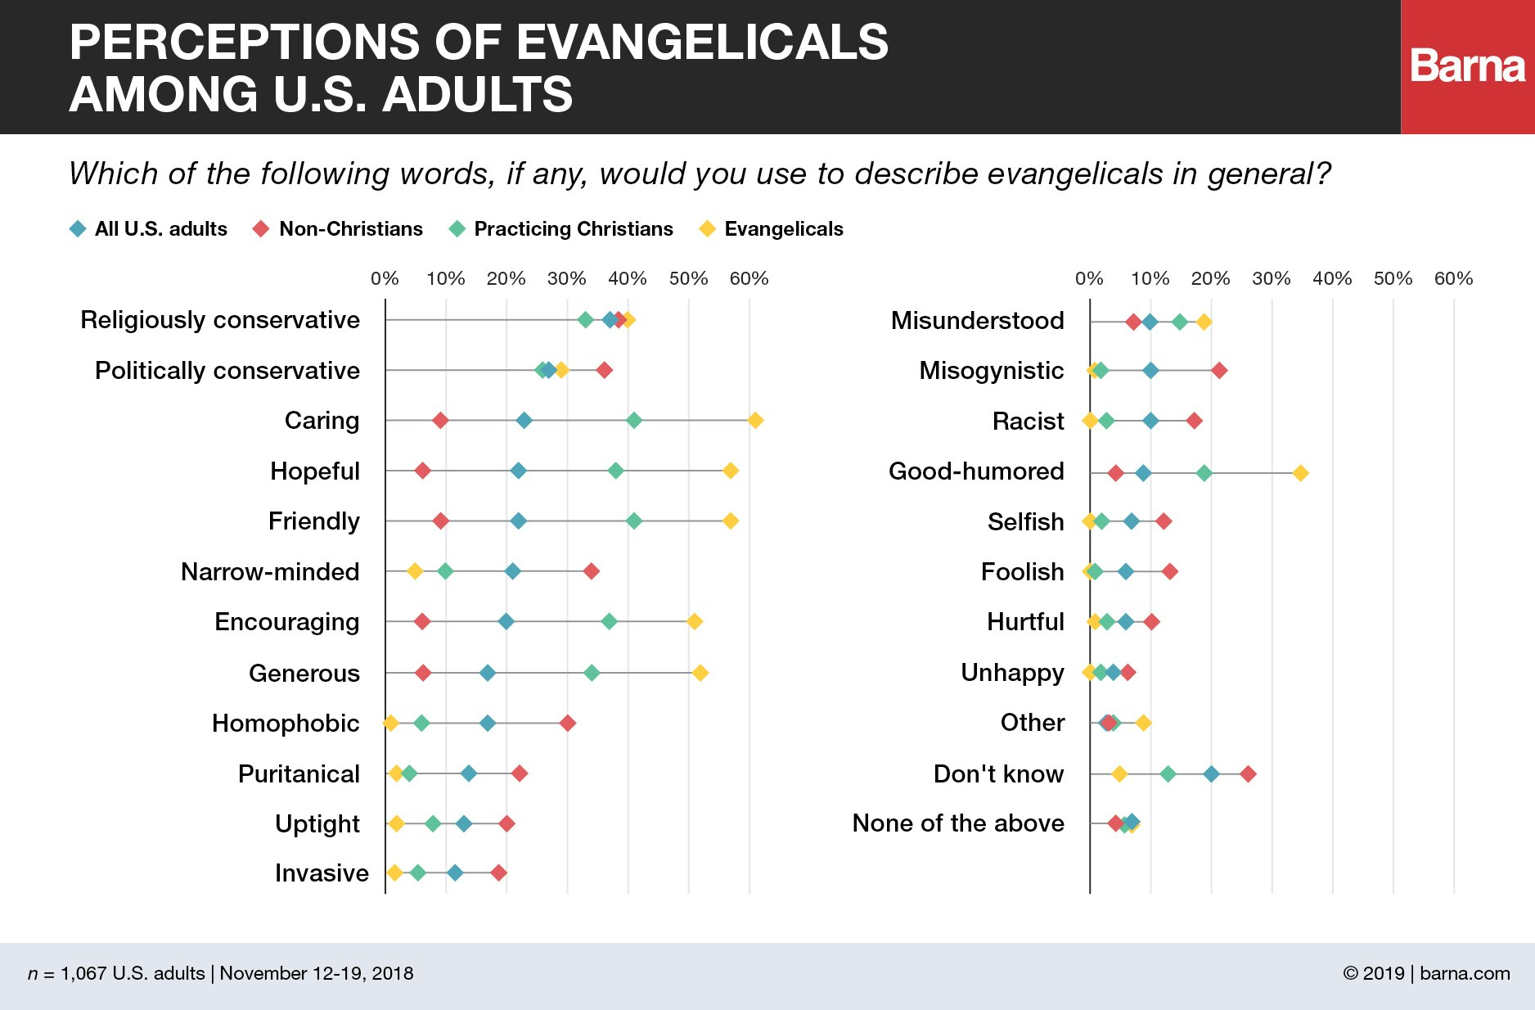Click the Barna logo

point(1467,66)
